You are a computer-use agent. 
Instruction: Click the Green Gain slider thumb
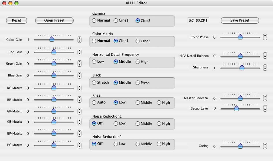pos(54,63)
